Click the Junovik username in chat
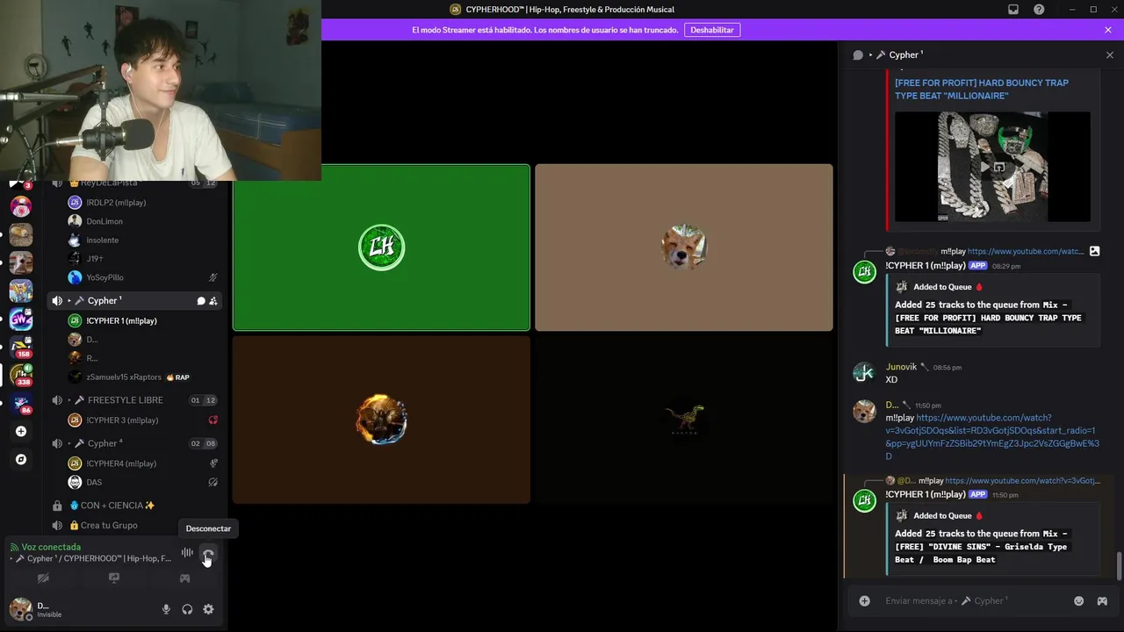1124x632 pixels. pos(901,367)
